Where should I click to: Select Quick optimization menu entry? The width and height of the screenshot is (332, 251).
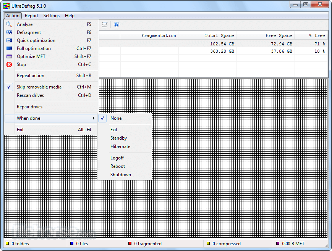(51, 40)
